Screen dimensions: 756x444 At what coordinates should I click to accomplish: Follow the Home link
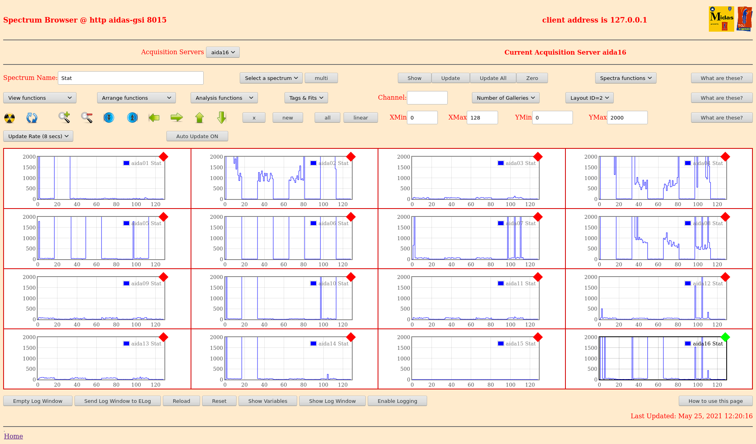pos(13,436)
